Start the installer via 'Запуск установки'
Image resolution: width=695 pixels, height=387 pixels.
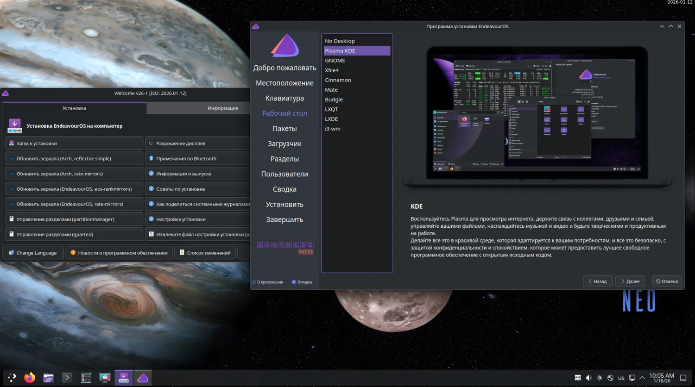tap(74, 143)
